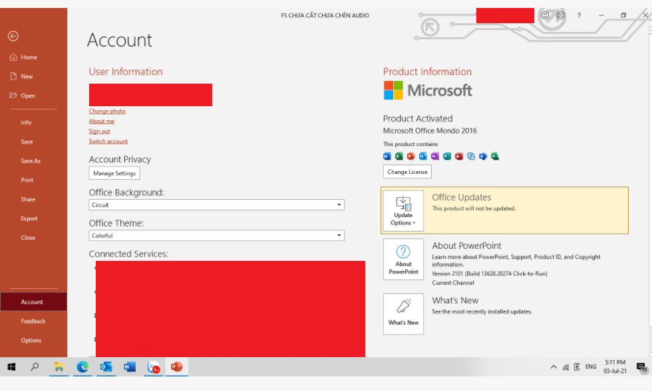Click the Microsoft logo

coord(427,90)
